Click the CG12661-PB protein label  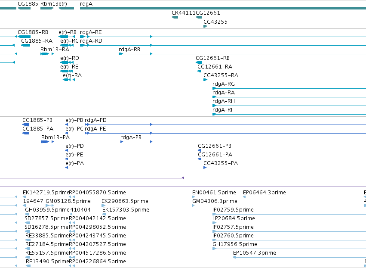point(215,146)
